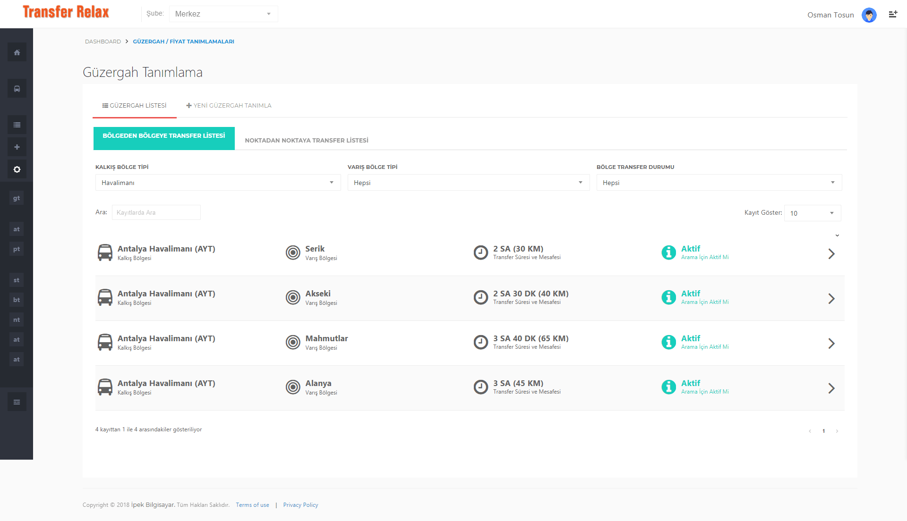Open the add-list icon at top right
The height and width of the screenshot is (521, 907).
[893, 15]
